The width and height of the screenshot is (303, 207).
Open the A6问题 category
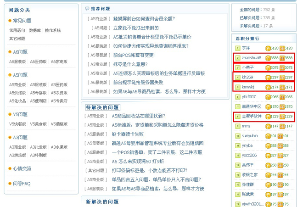20,52
